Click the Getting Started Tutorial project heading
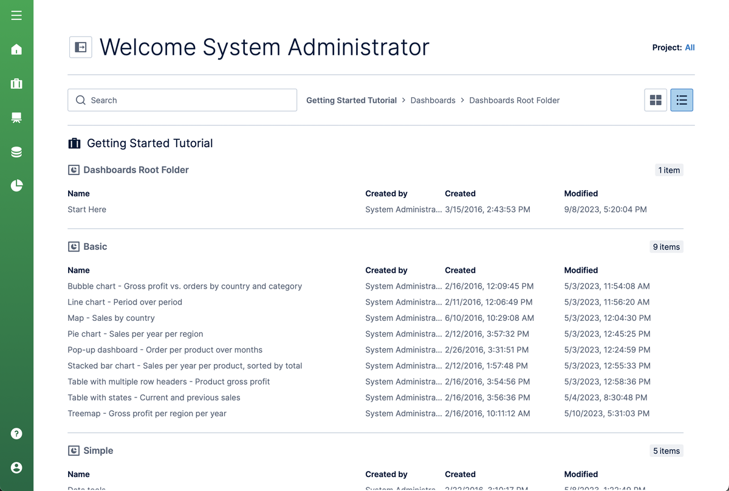This screenshot has width=729, height=491. pos(150,143)
